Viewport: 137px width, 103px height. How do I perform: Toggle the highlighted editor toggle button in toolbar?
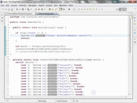61,9
